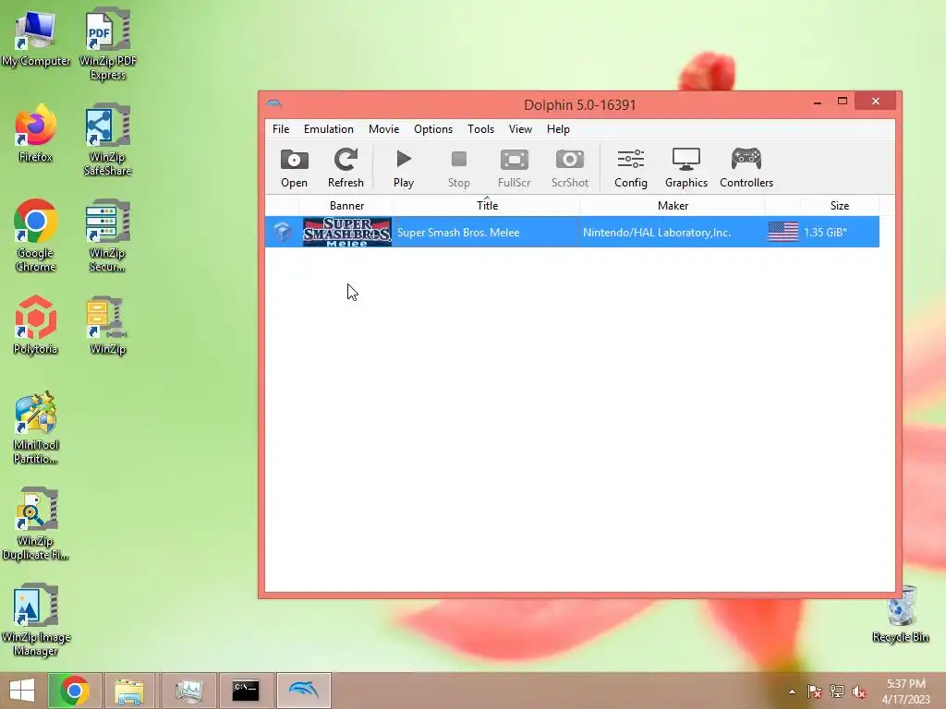Open the File menu
Image resolution: width=946 pixels, height=709 pixels.
point(281,129)
